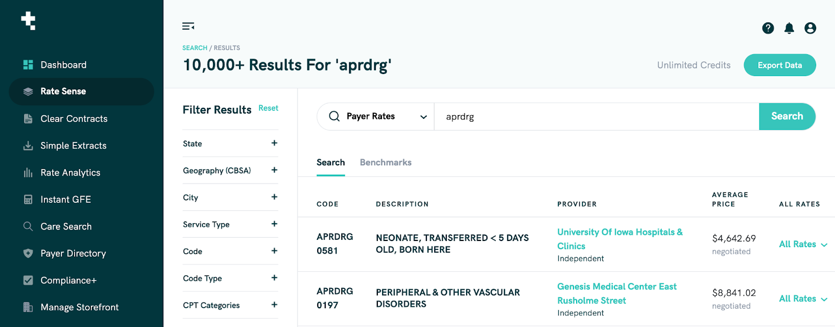Viewport: 835px width, 327px height.
Task: Click the Payer Directory shield icon
Action: click(x=28, y=253)
